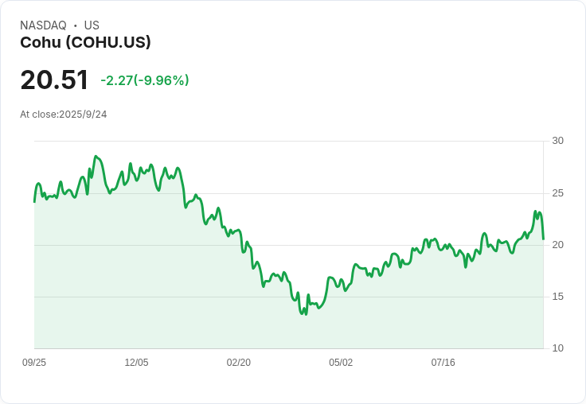Click the highest peak of the price line
Image resolution: width=586 pixels, height=404 pixels.
point(96,157)
